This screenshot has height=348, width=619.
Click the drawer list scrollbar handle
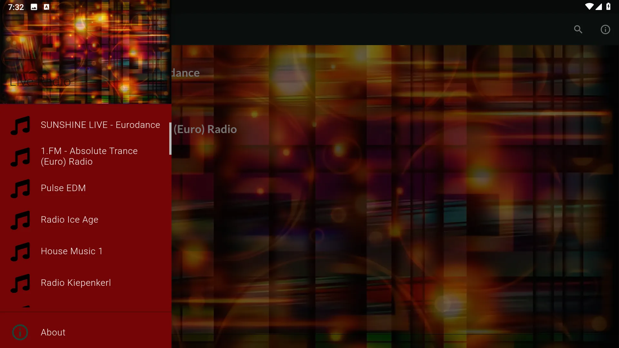coord(170,139)
